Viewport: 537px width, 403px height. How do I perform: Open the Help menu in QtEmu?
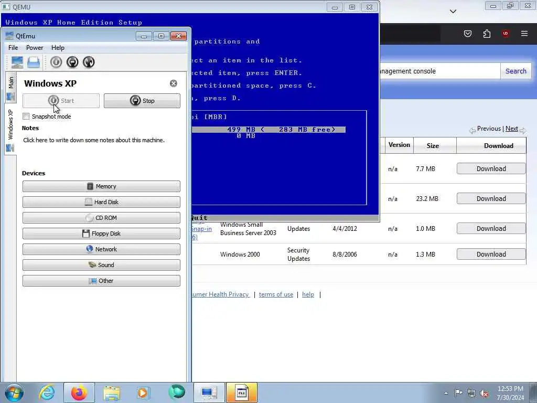[x=58, y=48]
